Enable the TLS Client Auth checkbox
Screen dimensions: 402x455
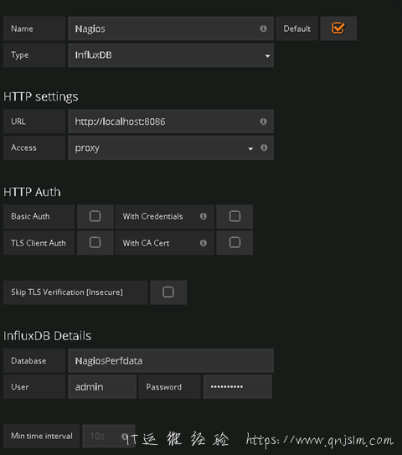[95, 242]
